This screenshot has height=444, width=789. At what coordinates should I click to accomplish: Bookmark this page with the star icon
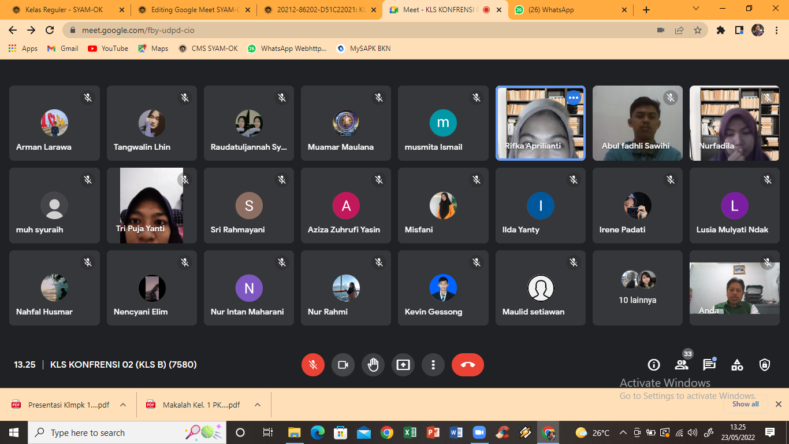698,30
